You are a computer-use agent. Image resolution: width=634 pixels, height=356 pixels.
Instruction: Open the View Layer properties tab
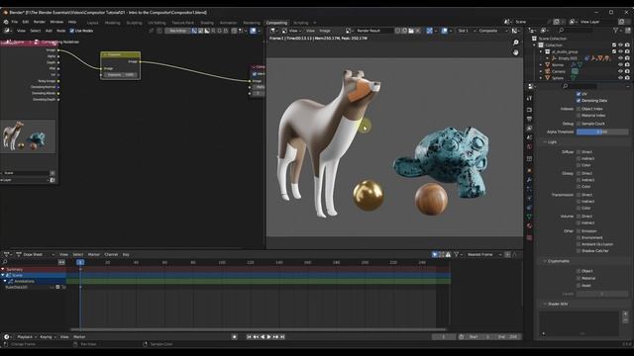[x=529, y=129]
